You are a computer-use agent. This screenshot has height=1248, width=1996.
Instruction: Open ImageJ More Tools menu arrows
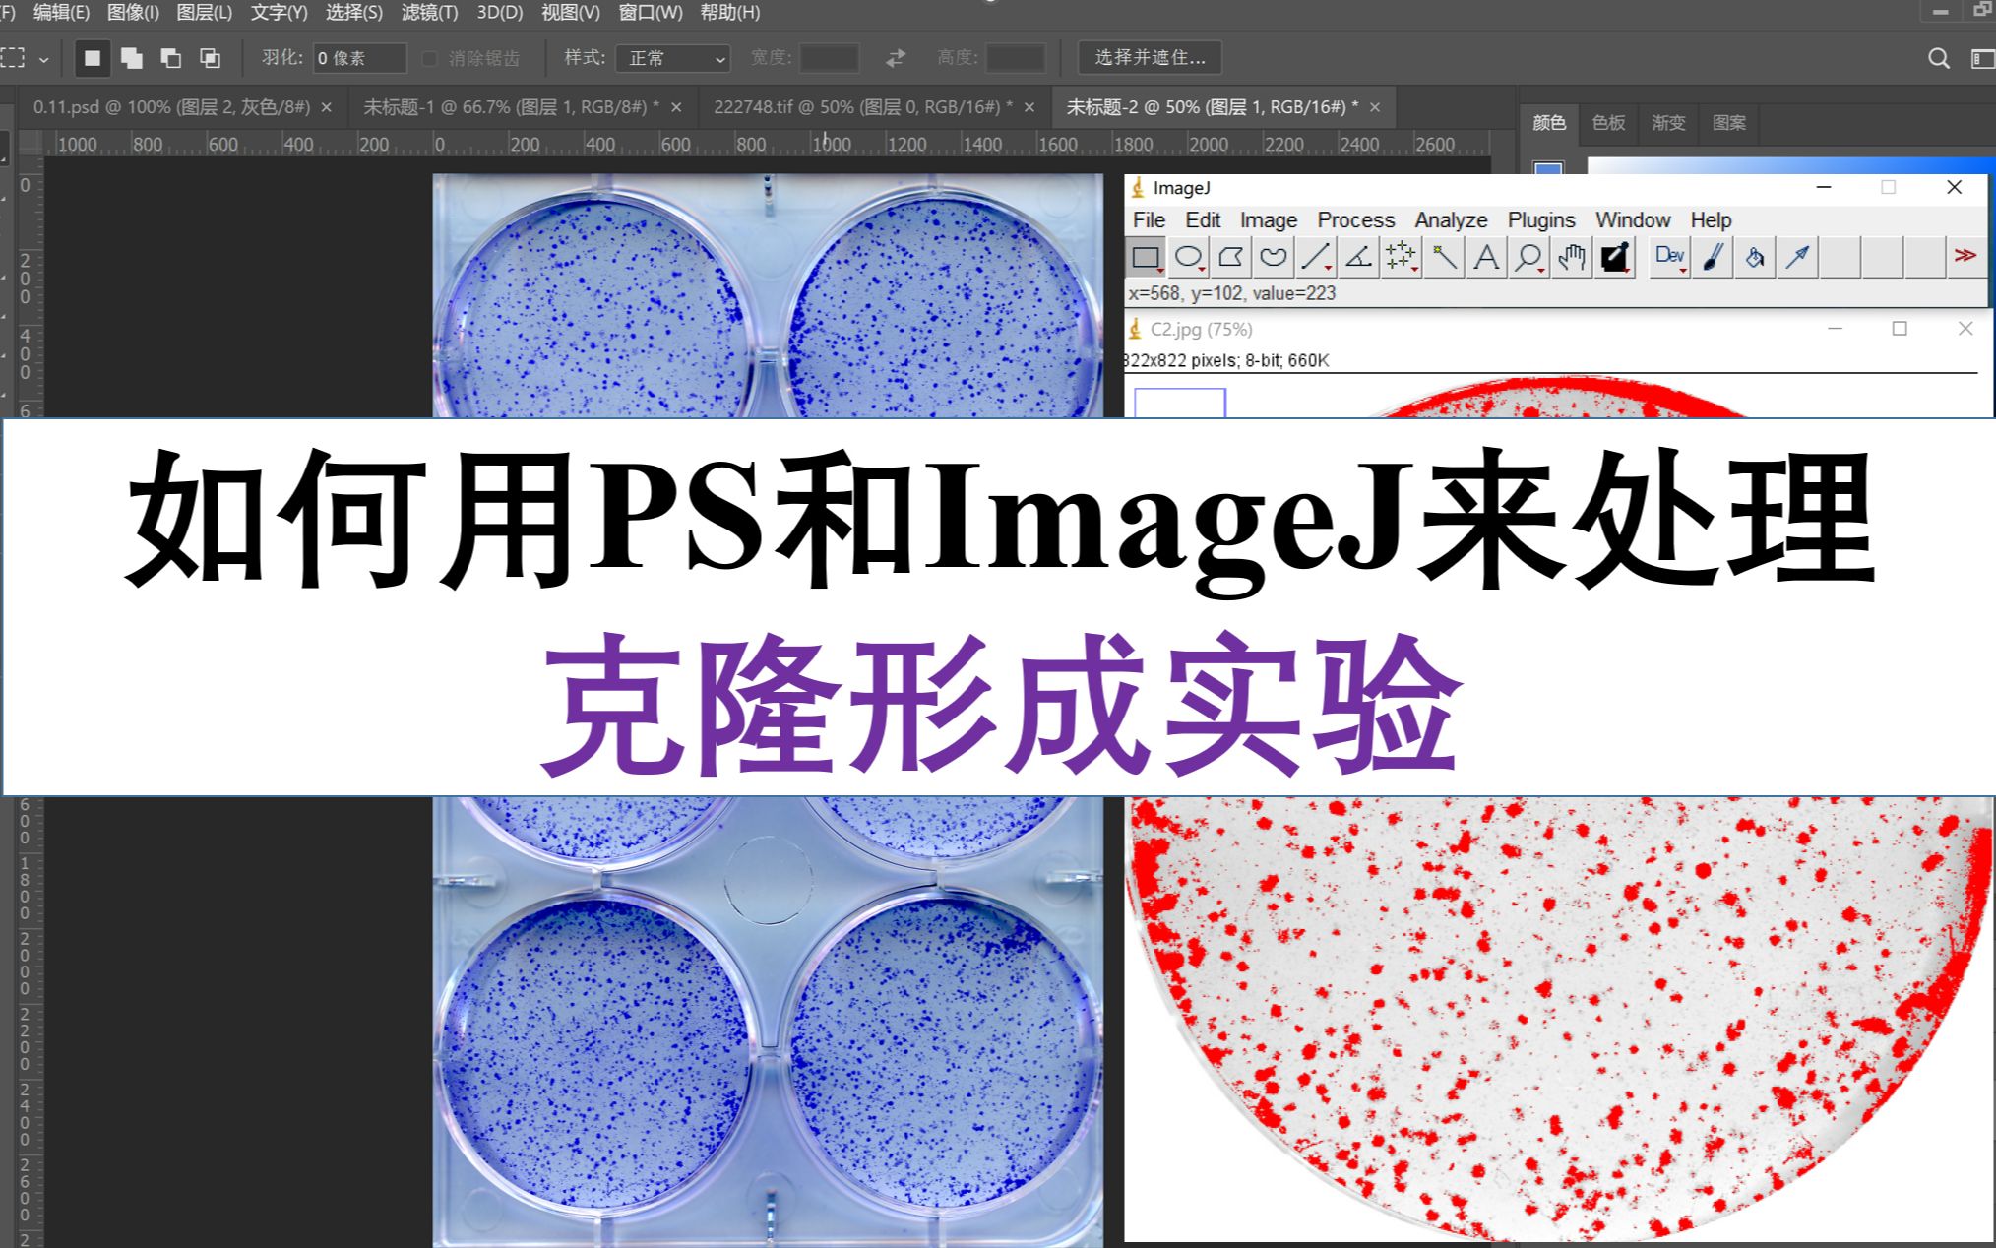[x=1965, y=256]
